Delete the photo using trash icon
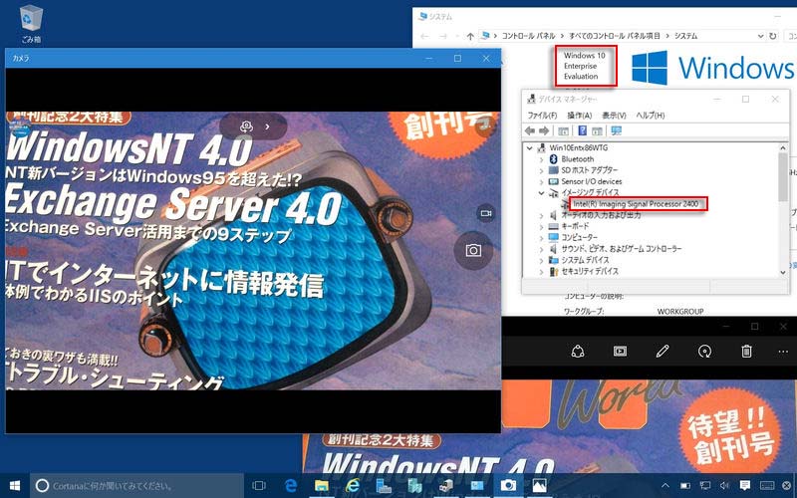 [x=746, y=352]
